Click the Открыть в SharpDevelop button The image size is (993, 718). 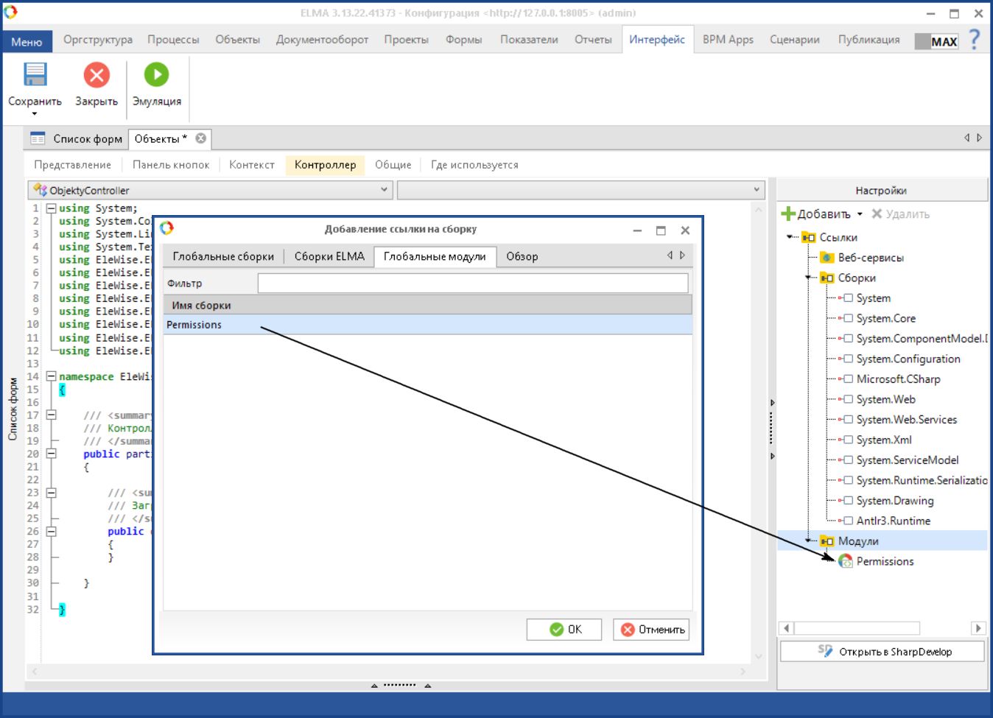point(883,652)
